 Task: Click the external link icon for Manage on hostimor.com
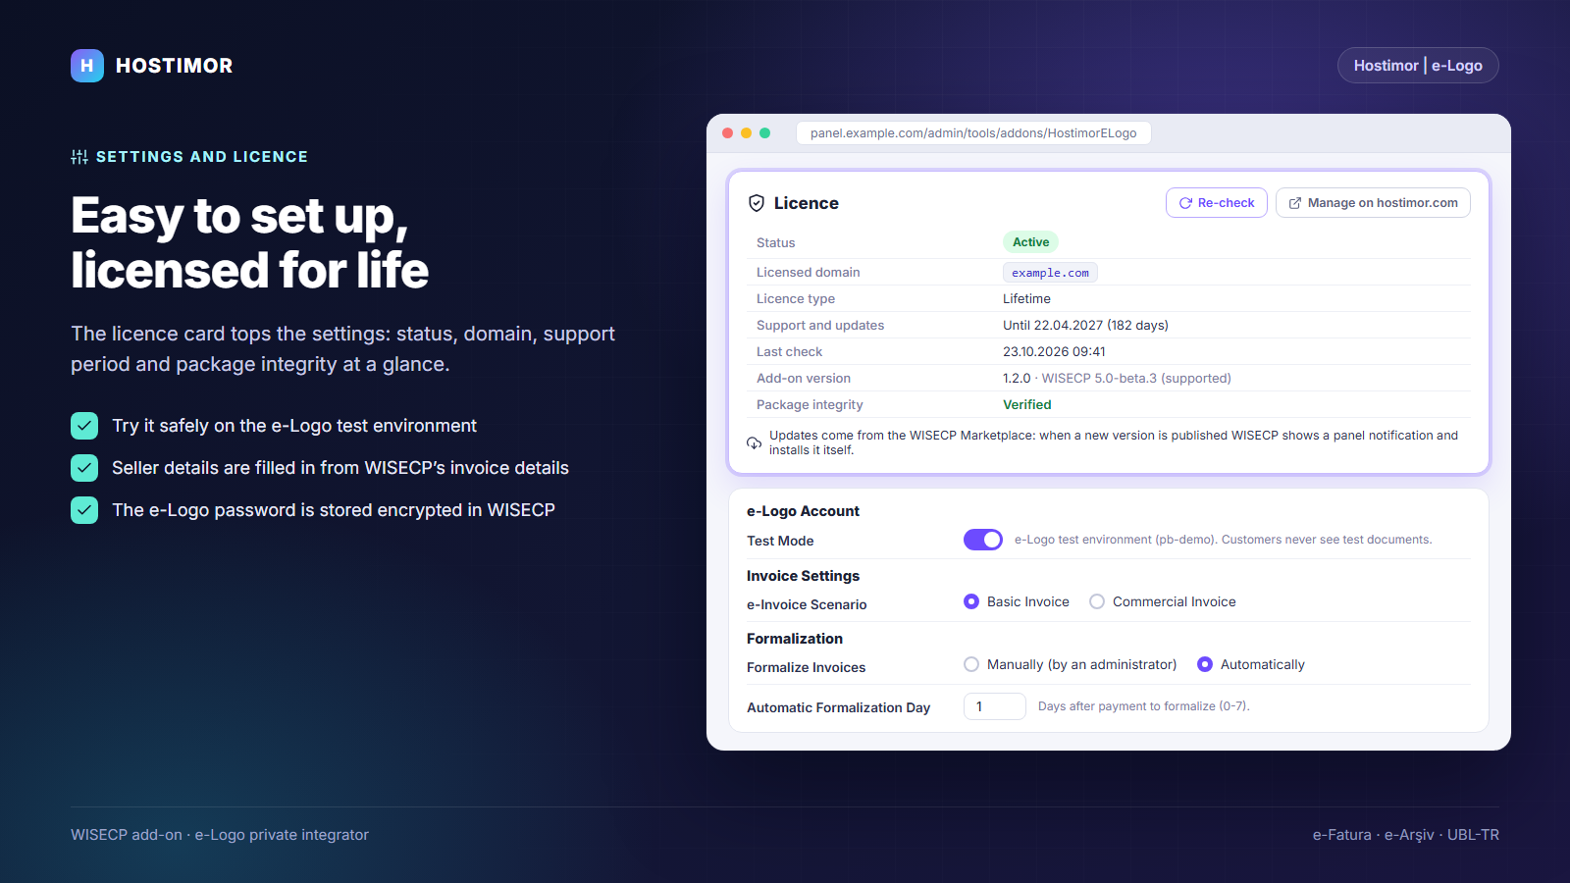pyautogui.click(x=1295, y=203)
